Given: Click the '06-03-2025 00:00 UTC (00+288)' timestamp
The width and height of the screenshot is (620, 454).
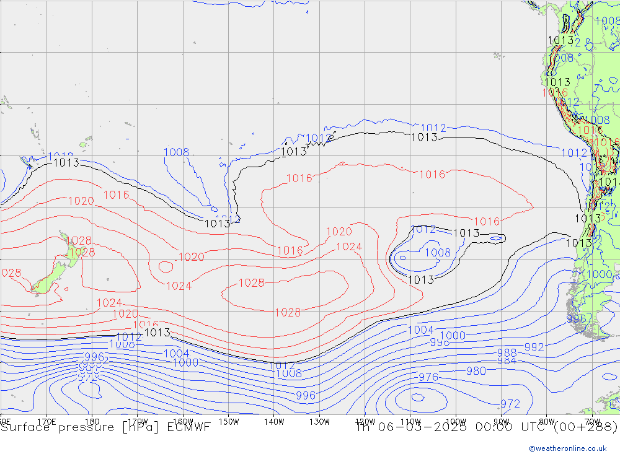Looking at the screenshot, I should click(x=497, y=427).
